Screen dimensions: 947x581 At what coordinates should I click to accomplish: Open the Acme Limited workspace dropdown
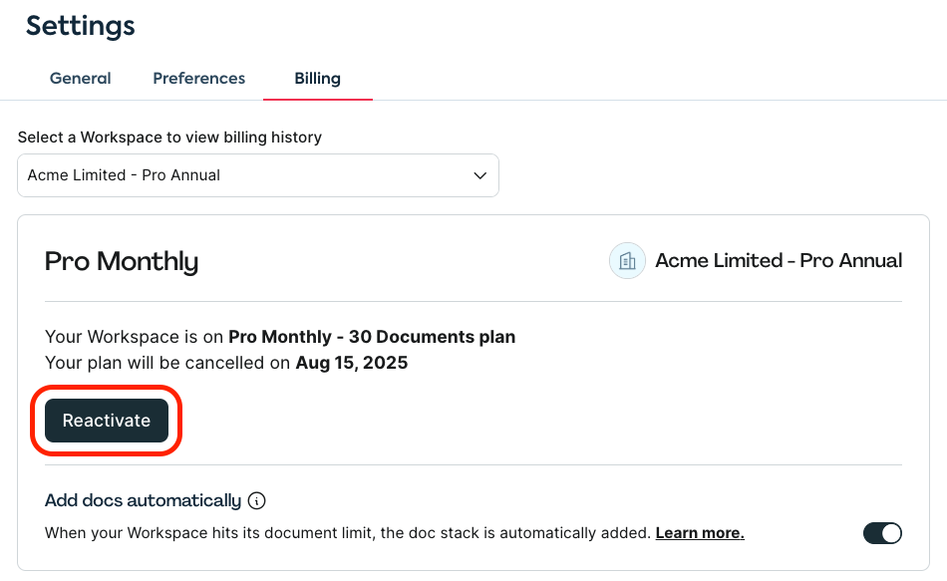pyautogui.click(x=257, y=175)
